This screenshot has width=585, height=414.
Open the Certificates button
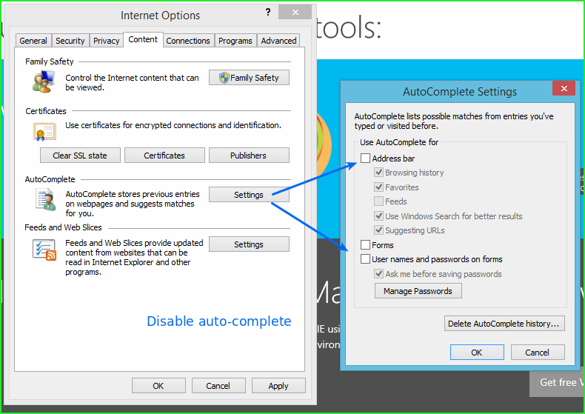(164, 155)
